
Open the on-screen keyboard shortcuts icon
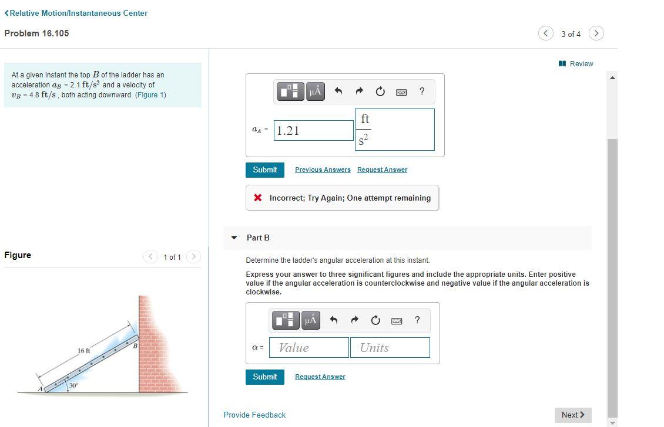pyautogui.click(x=401, y=91)
